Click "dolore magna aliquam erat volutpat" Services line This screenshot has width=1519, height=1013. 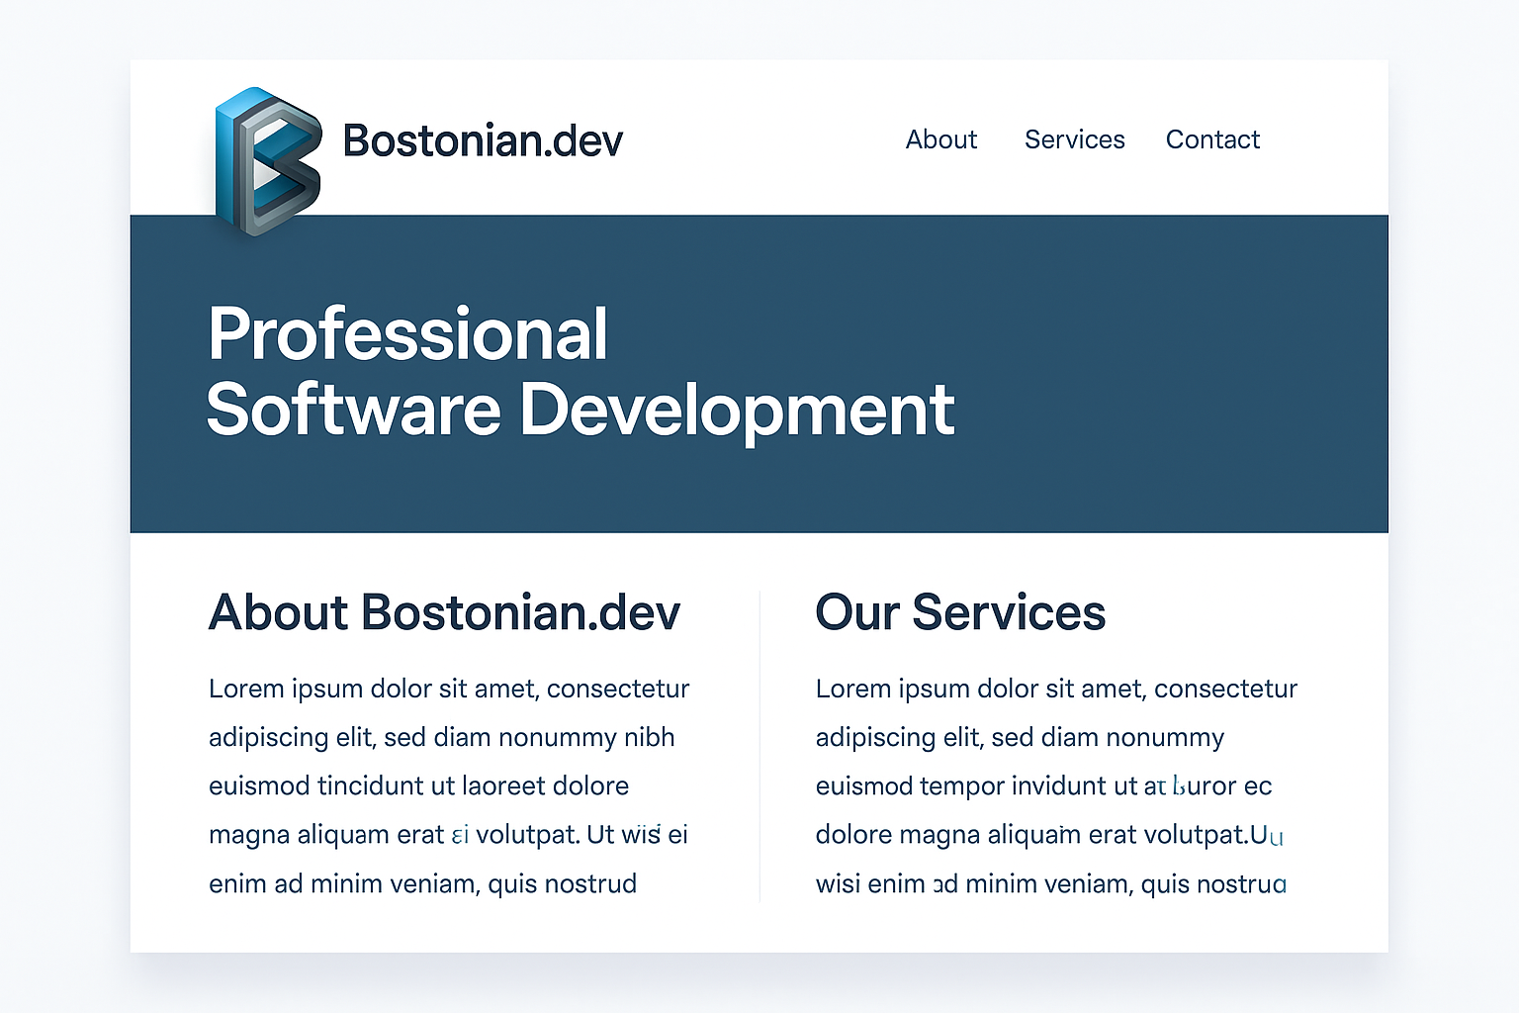coord(1048,834)
